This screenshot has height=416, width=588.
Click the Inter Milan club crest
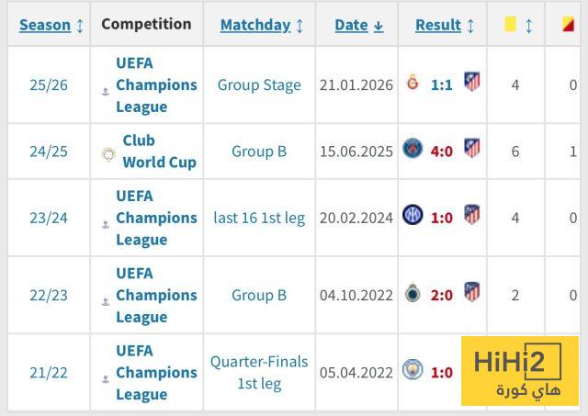tap(413, 216)
